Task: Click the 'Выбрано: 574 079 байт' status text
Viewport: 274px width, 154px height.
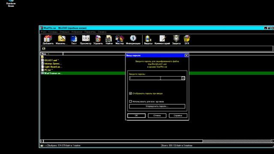Action: click(x=64, y=145)
